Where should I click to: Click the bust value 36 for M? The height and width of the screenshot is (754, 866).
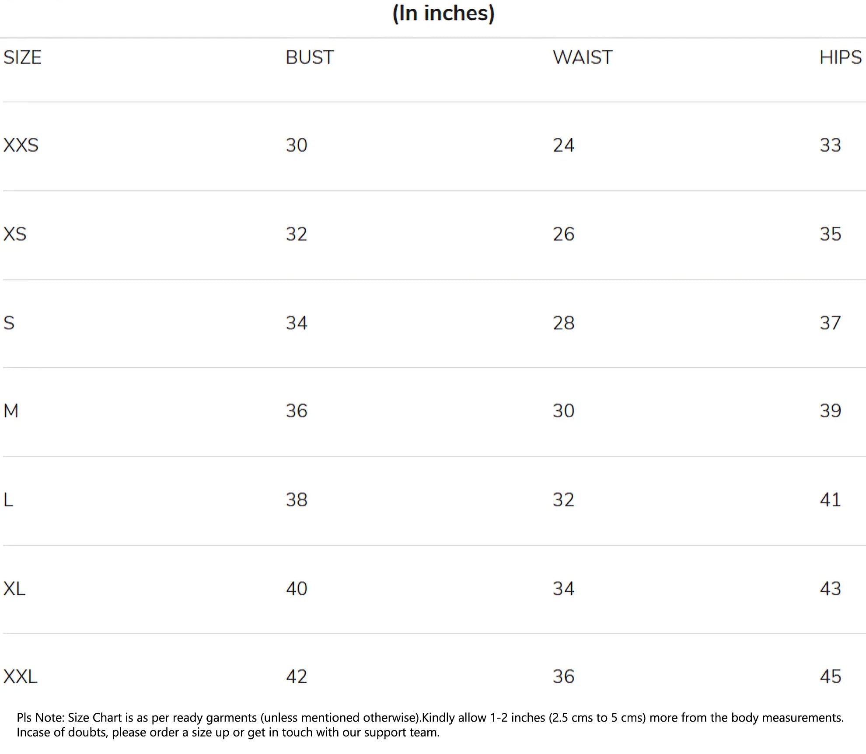[297, 411]
